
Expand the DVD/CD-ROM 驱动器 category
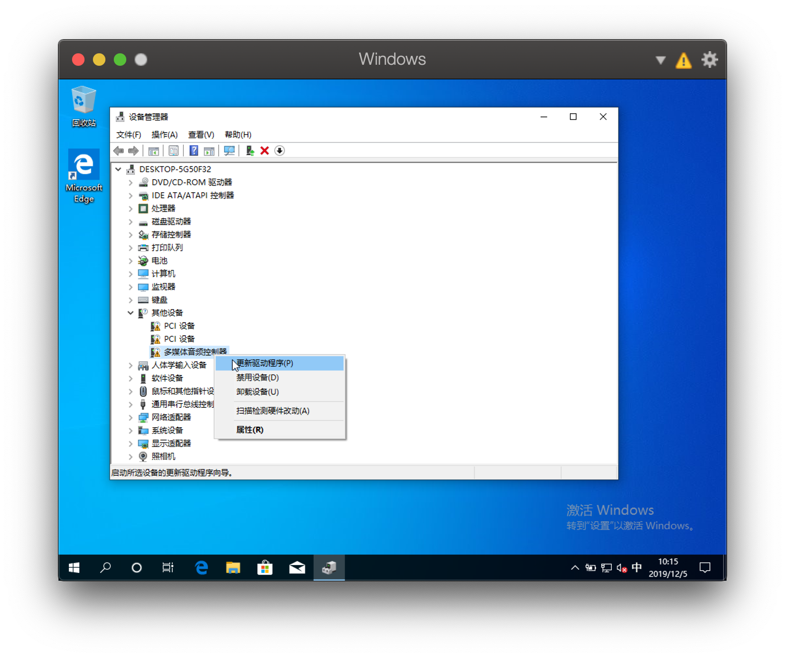[130, 182]
